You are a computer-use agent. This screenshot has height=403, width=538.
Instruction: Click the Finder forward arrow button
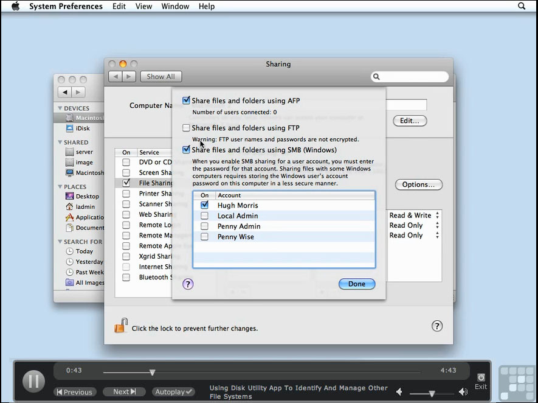pos(78,92)
